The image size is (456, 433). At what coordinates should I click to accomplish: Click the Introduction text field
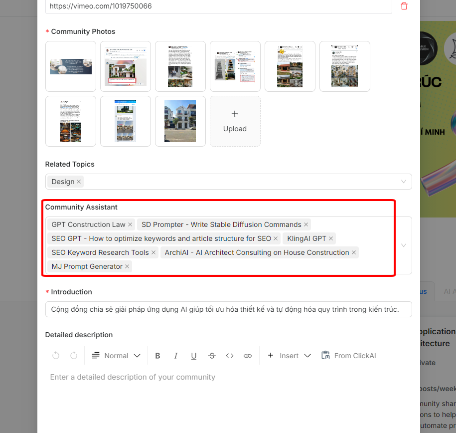coord(228,309)
